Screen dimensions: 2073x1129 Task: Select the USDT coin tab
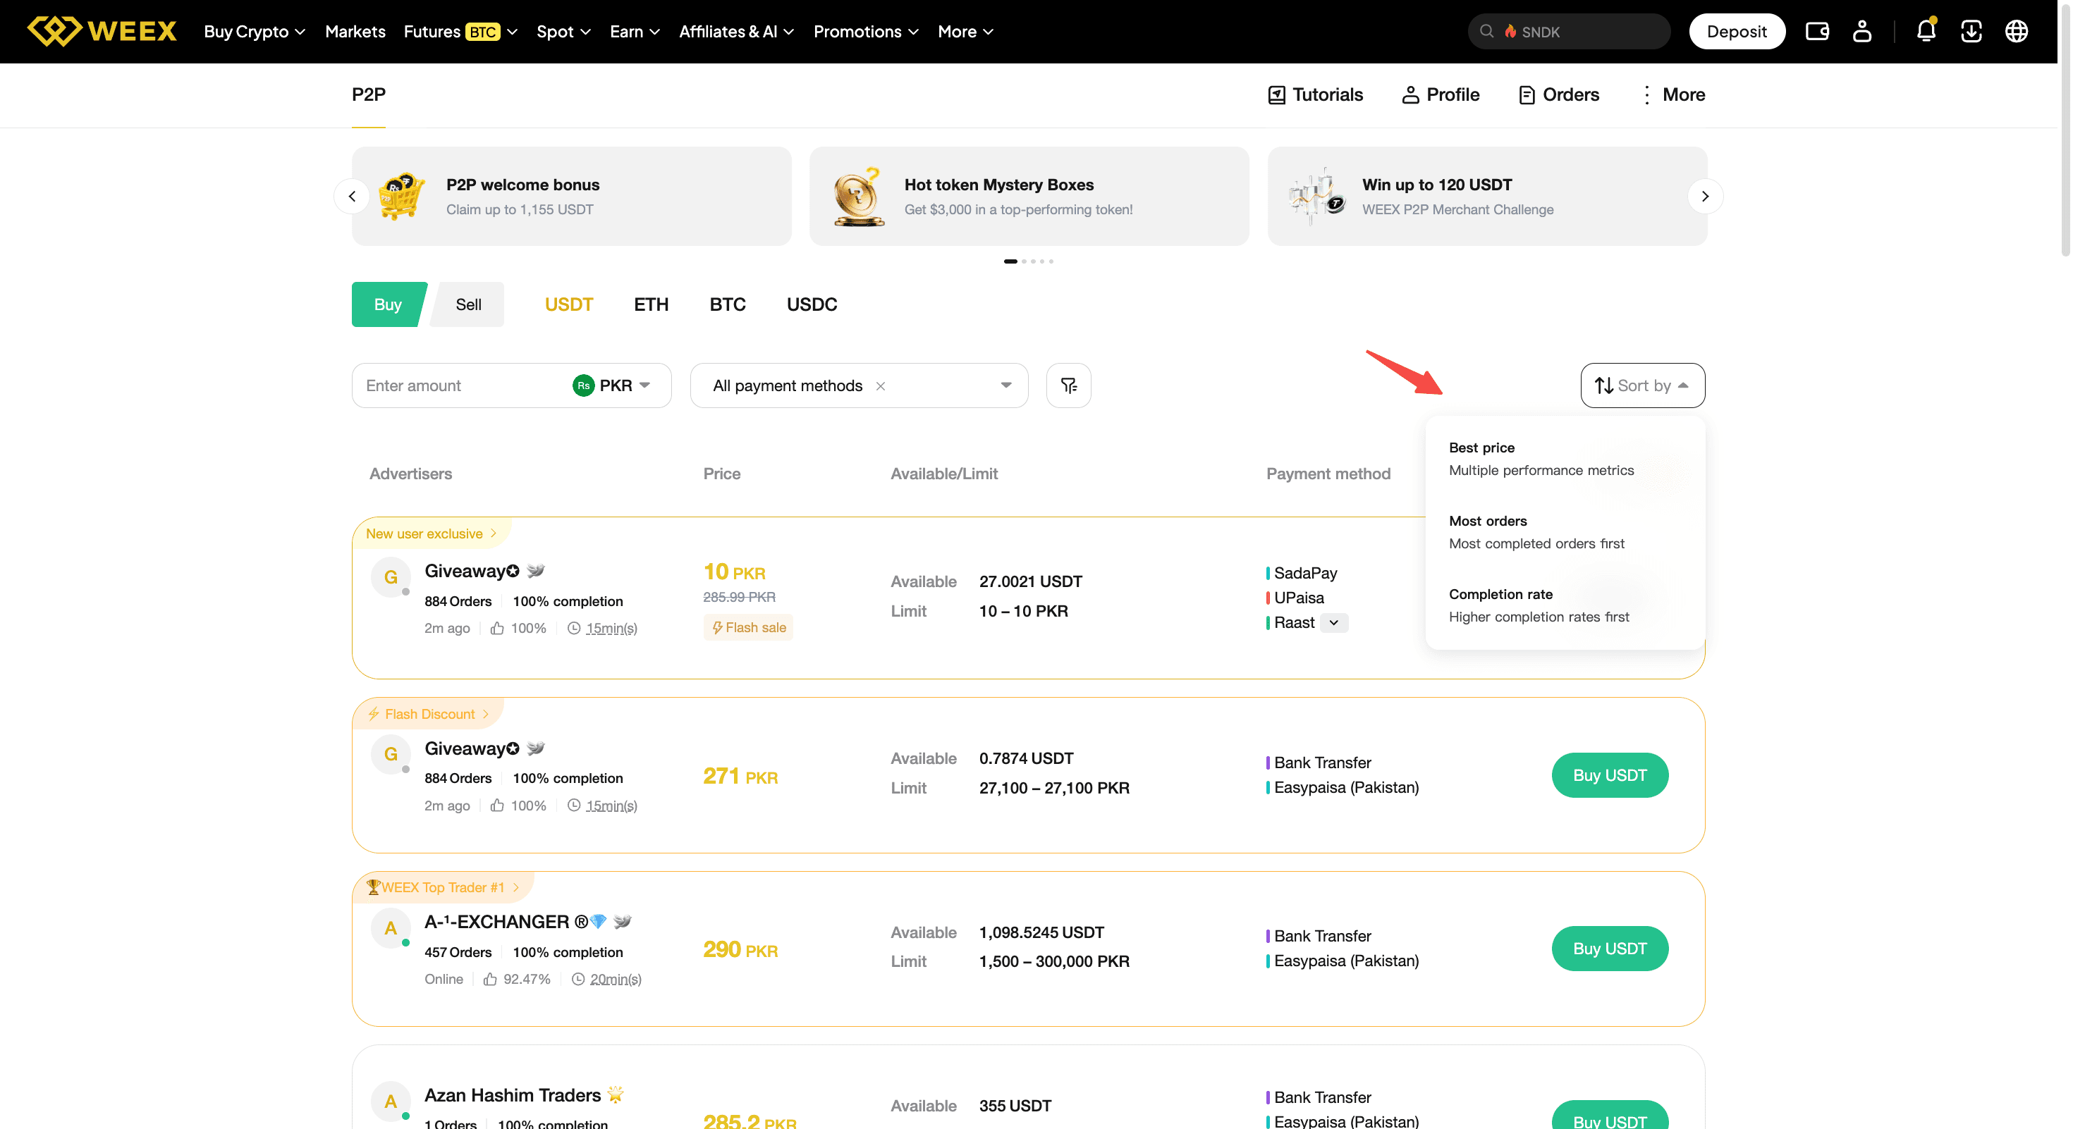569,304
